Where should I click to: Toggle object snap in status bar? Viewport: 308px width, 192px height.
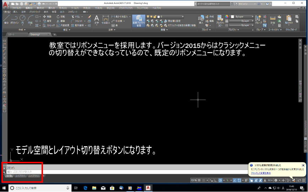coord(239,180)
